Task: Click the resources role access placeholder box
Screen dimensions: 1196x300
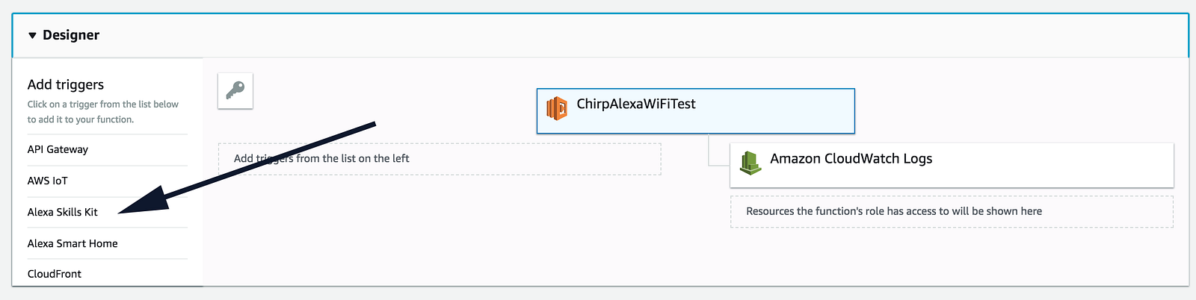Action: pyautogui.click(x=951, y=211)
